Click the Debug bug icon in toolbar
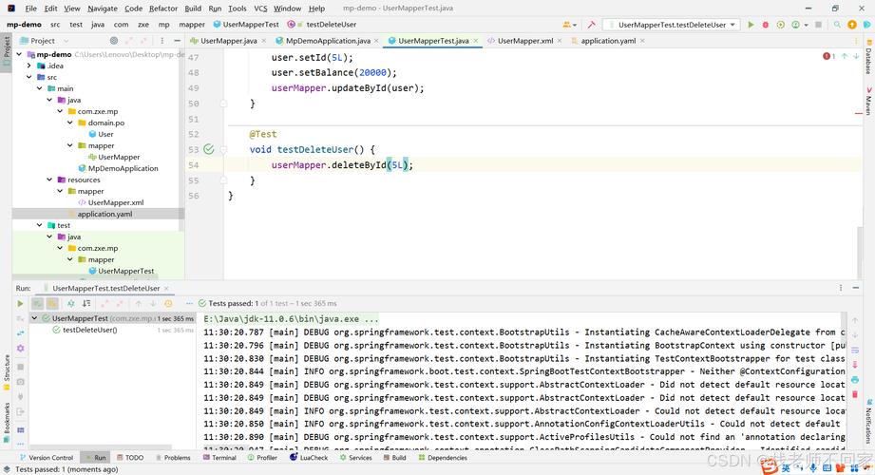This screenshot has height=475, width=875. 766,25
